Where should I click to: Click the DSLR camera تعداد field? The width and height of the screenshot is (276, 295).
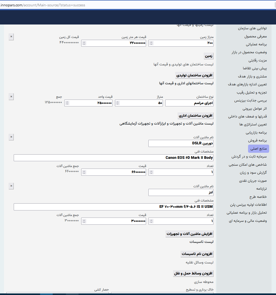coord(181,172)
